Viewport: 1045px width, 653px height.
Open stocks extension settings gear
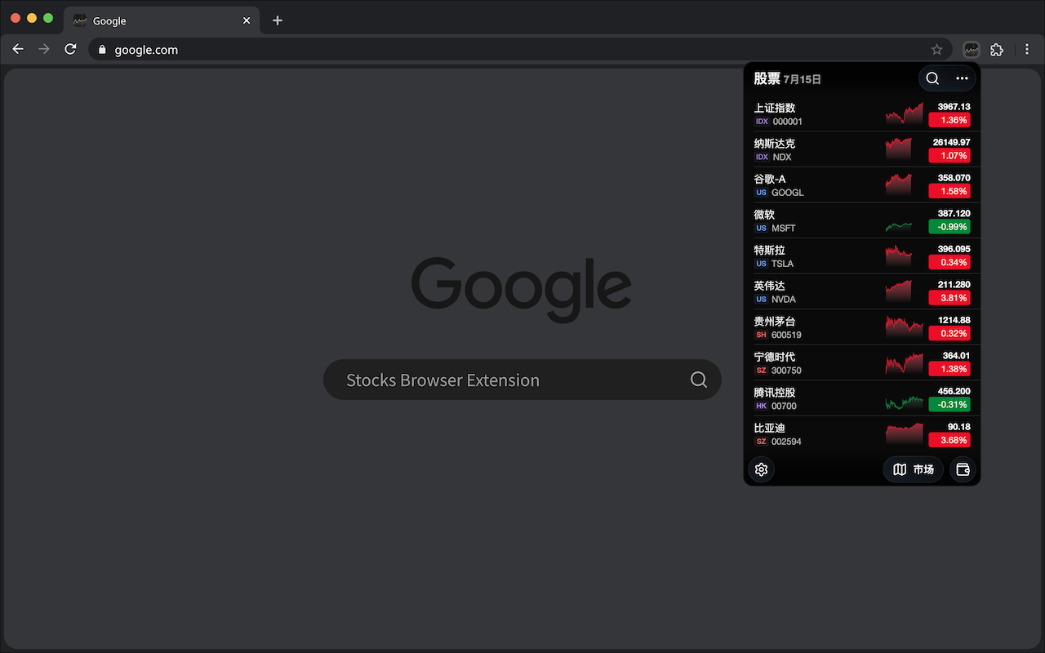[x=762, y=469]
